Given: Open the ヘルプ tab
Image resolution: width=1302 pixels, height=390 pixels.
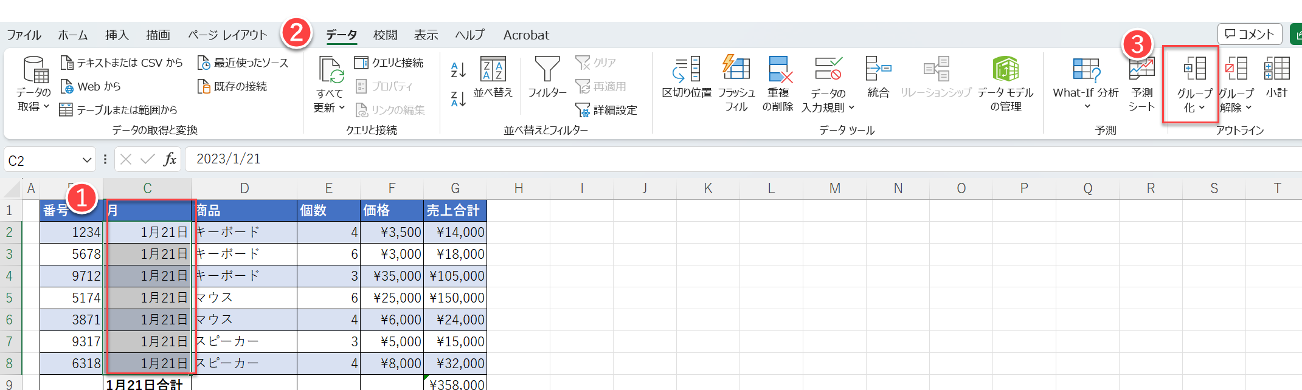Looking at the screenshot, I should click(470, 35).
